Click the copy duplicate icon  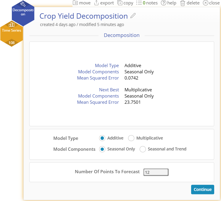point(120,3)
